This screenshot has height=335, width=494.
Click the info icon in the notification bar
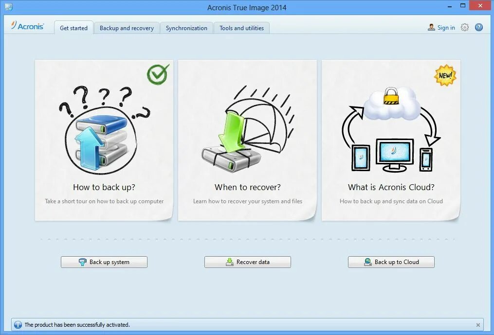click(18, 325)
